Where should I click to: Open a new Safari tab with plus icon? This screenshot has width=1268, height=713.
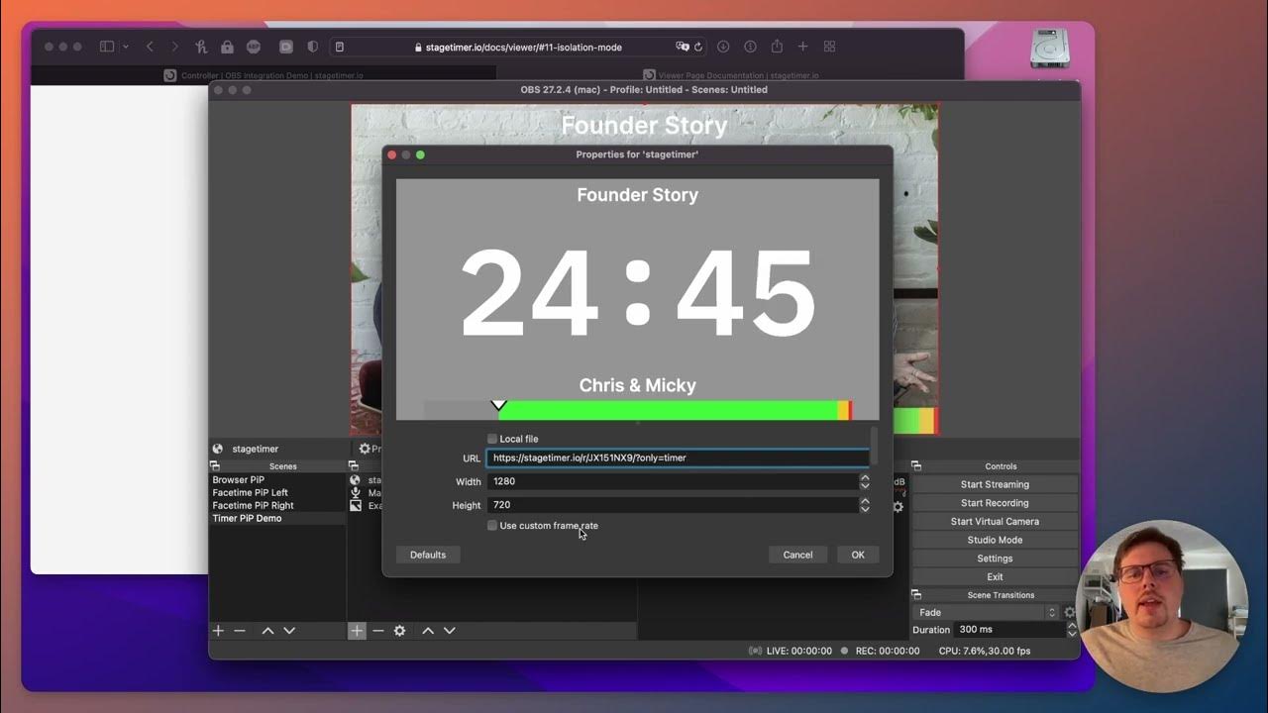tap(802, 47)
